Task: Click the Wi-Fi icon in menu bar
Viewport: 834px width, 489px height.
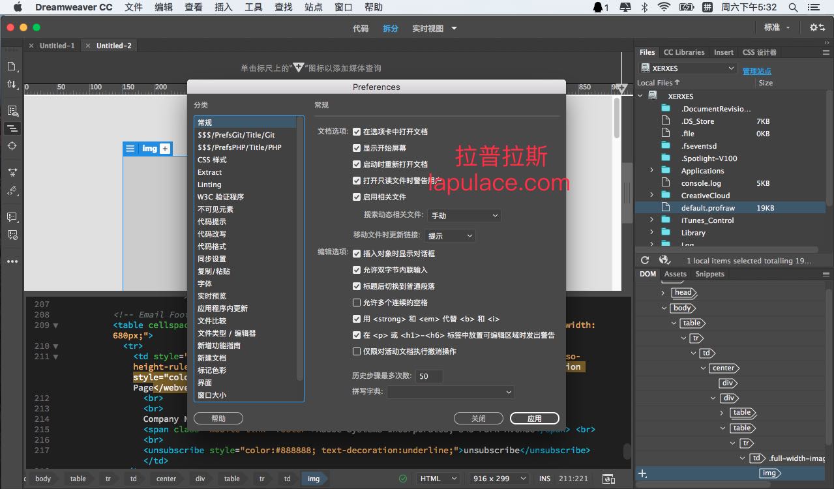Action: pos(664,7)
